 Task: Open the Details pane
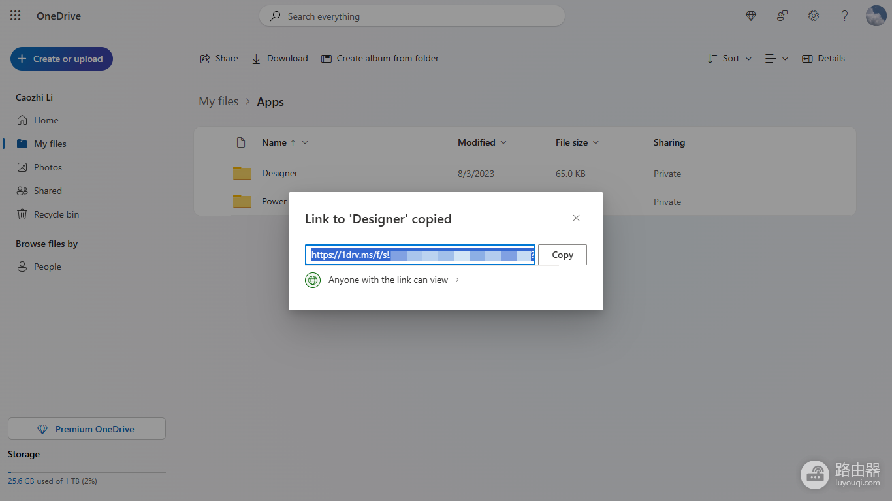coord(823,58)
